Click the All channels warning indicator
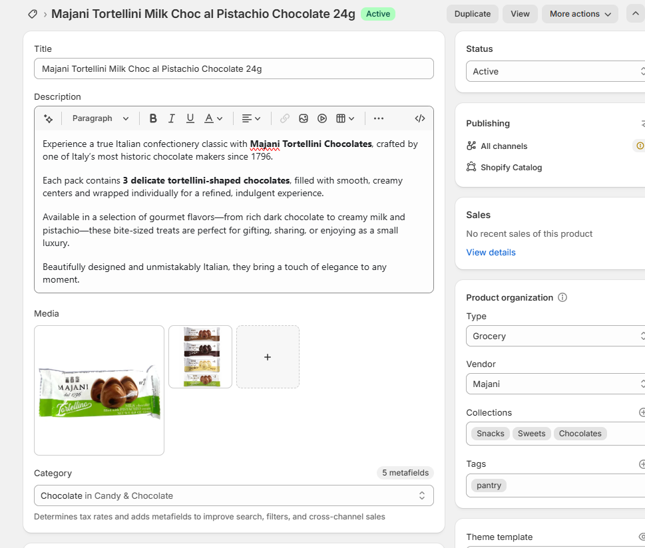Viewport: 645px width, 548px height. (x=639, y=146)
